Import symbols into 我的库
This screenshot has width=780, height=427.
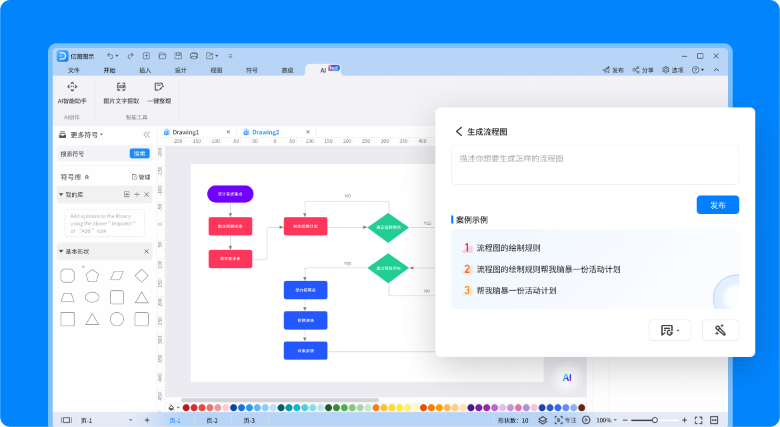point(127,194)
